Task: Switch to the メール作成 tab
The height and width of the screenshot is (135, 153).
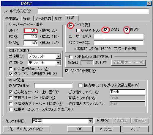Action: point(43,18)
